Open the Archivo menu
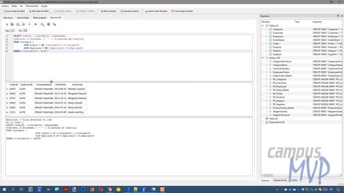Image resolution: width=344 pixels, height=193 pixels. [x=5, y=6]
